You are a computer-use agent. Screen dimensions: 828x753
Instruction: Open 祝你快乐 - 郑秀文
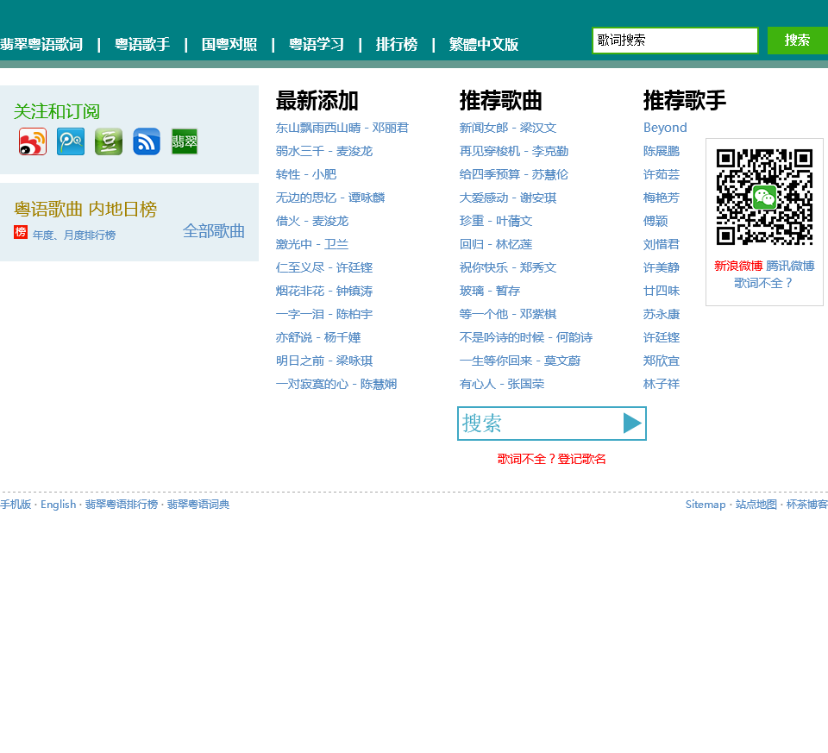(508, 267)
